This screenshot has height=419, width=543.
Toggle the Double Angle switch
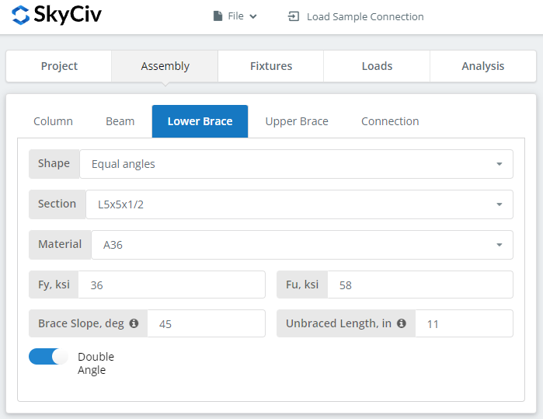[48, 357]
